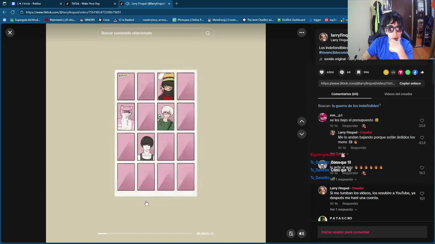The height and width of the screenshot is (244, 435).
Task: Like eve._.p.t's comment
Action: [x=422, y=121]
